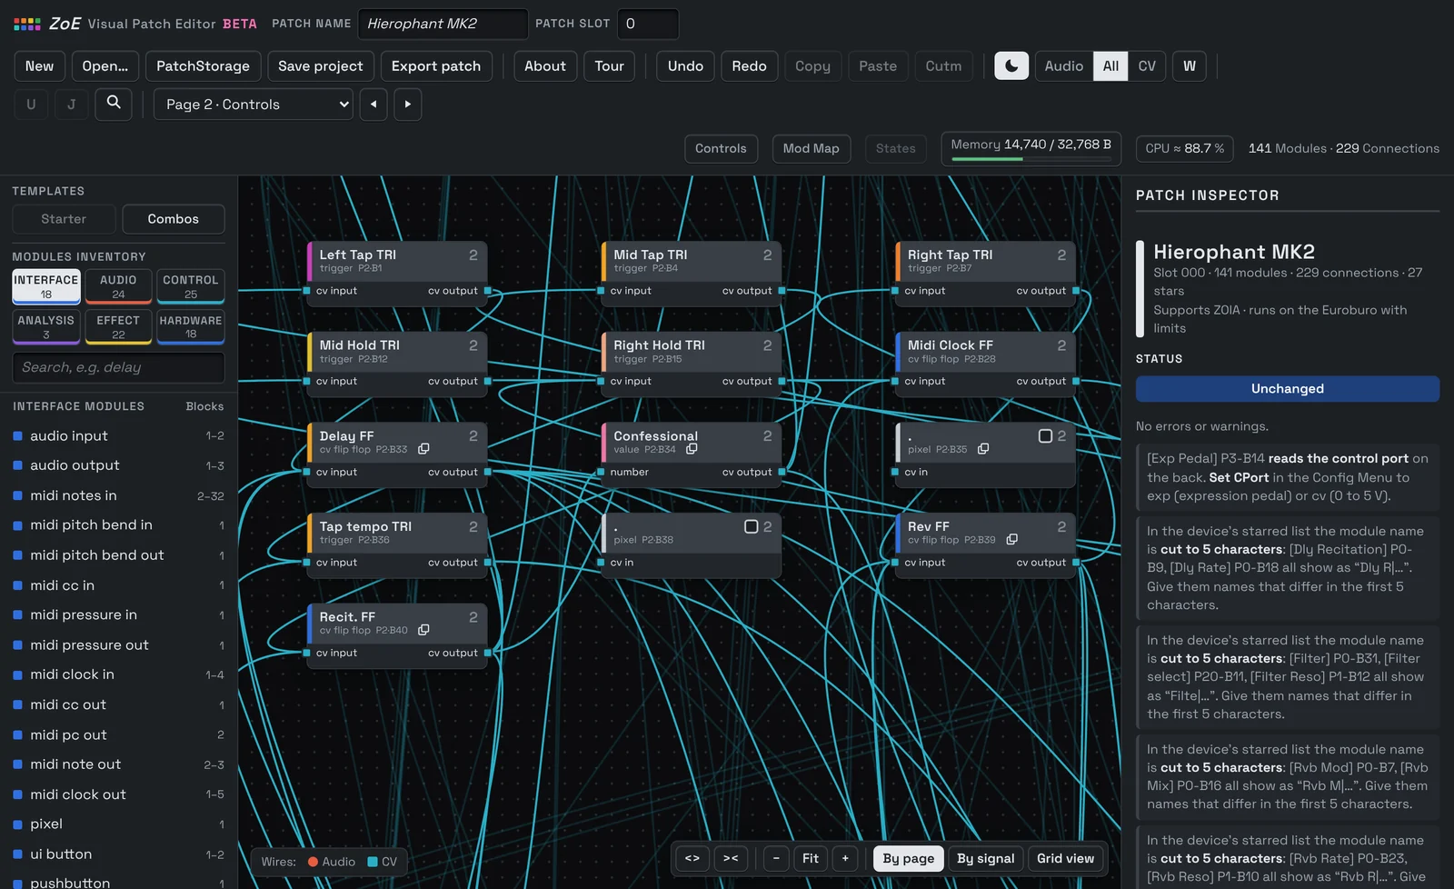Click the copy icon on Delay FF module
Image resolution: width=1454 pixels, height=889 pixels.
pyautogui.click(x=423, y=449)
